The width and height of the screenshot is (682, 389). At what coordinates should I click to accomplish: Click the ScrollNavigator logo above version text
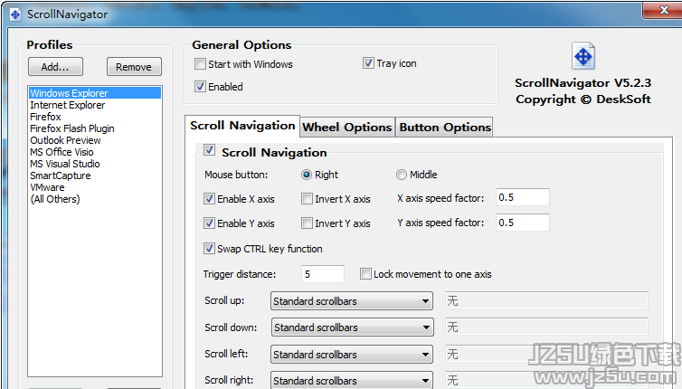[x=583, y=56]
